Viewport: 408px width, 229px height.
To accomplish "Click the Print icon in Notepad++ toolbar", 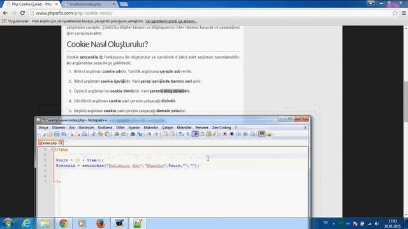I will (84, 134).
